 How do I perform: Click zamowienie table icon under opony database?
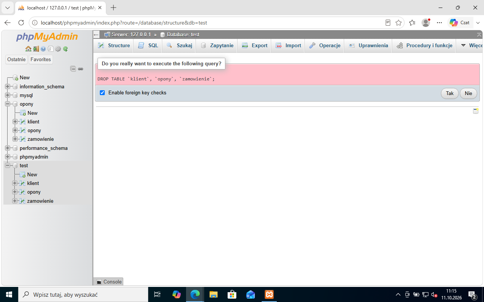click(23, 139)
